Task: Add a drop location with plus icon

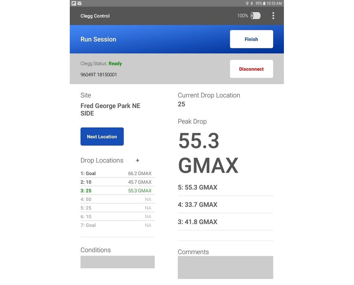Action: click(x=137, y=160)
